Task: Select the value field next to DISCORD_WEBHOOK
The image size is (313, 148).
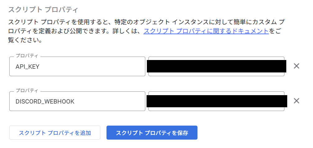Action: [216, 109]
